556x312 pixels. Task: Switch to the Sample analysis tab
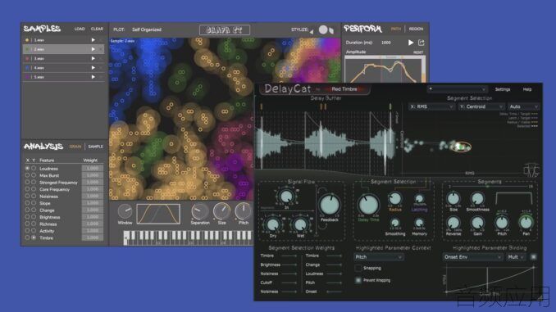(x=95, y=147)
